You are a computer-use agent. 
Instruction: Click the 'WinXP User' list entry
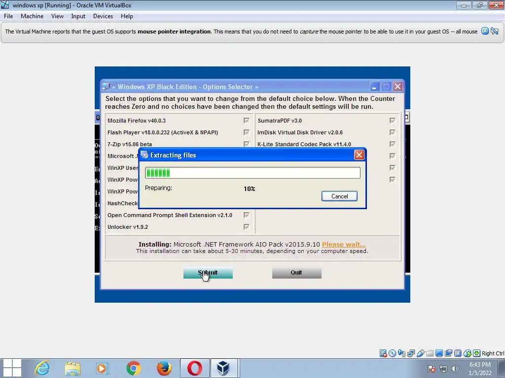[x=123, y=168]
